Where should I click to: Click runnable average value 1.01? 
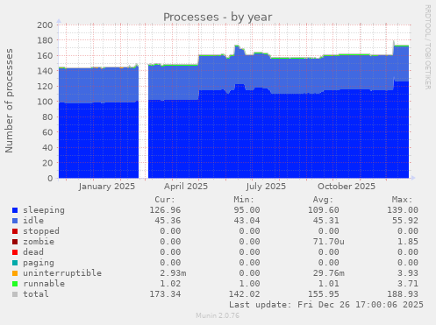(x=329, y=284)
